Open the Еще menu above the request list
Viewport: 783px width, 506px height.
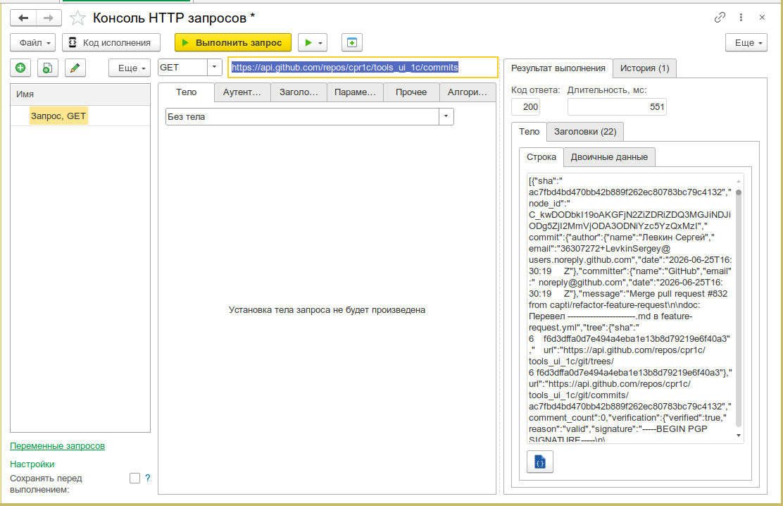(130, 68)
